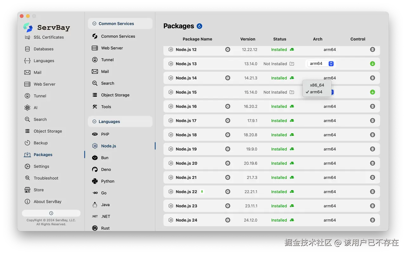Select .NET language packages
The image size is (406, 254).
pyautogui.click(x=101, y=216)
